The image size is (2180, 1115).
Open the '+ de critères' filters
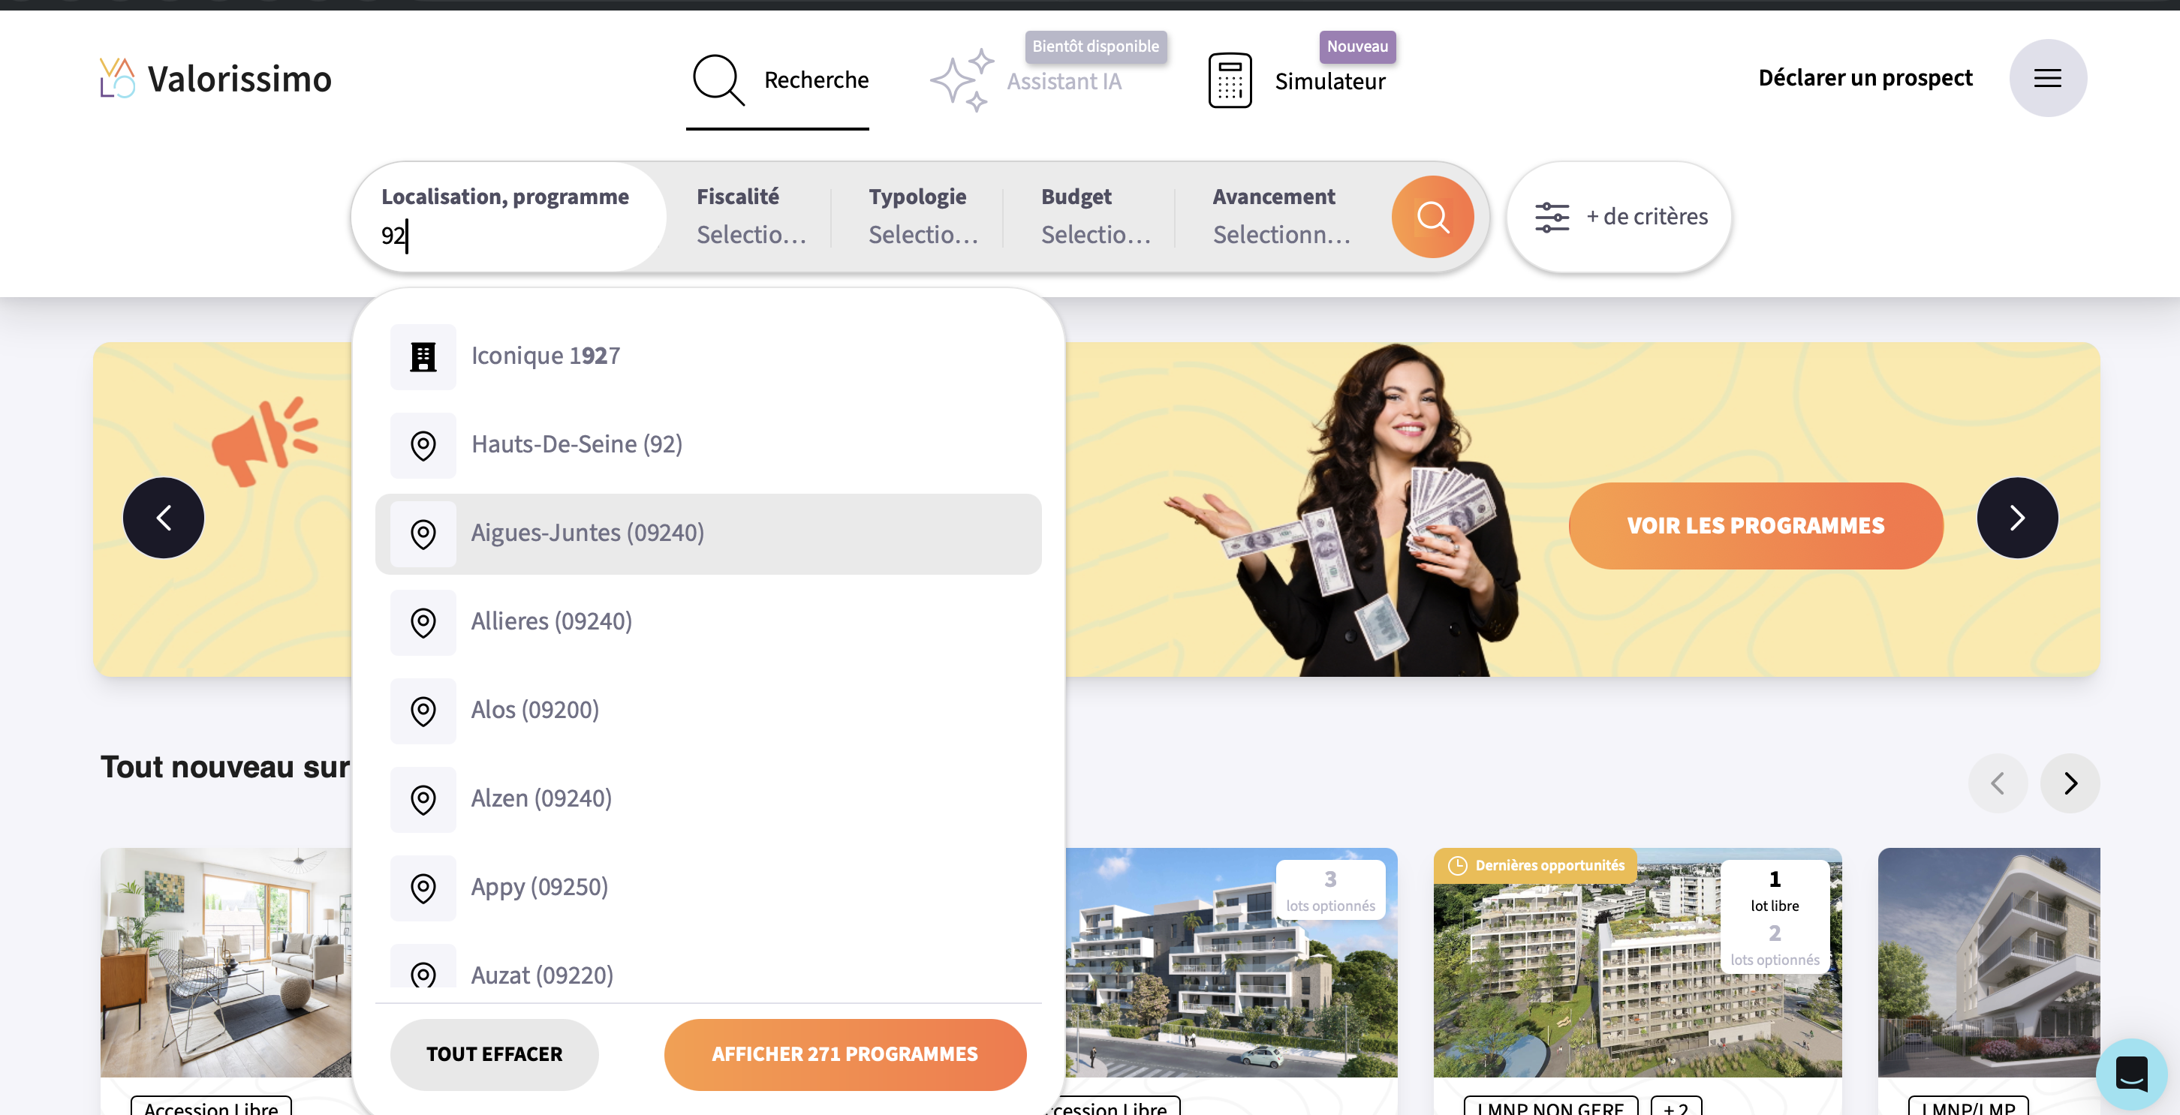[1619, 217]
